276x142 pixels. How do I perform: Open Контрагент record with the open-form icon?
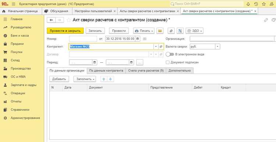click(x=161, y=47)
